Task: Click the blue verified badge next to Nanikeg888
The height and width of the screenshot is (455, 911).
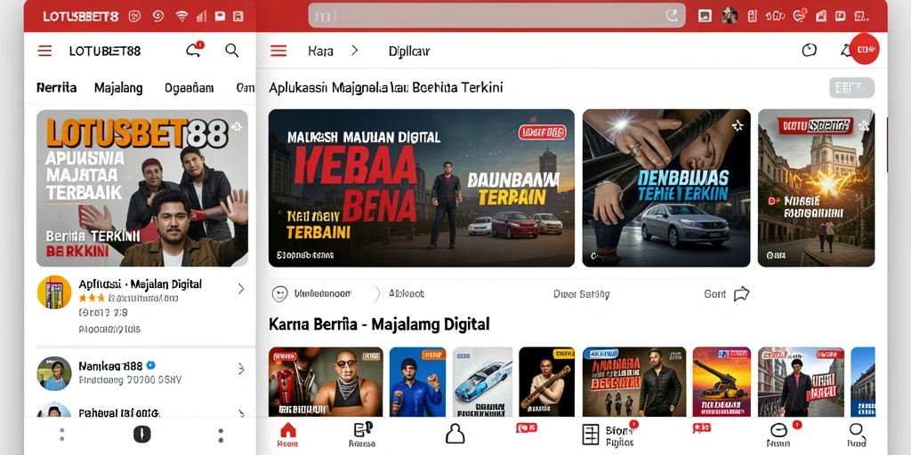Action: coord(151,365)
